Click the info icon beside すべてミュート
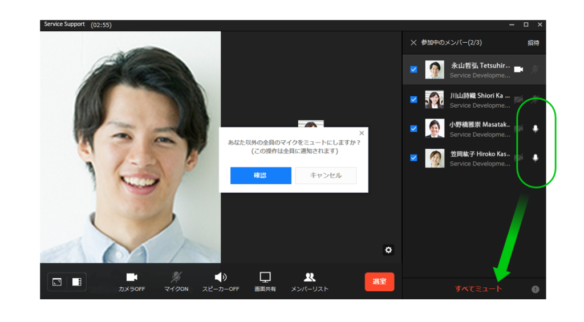584x322 pixels. coord(535,289)
